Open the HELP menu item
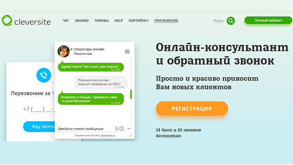 (x=119, y=21)
